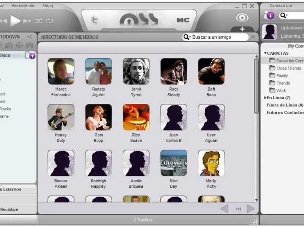Select Bunoor Aldeen's avatar
Viewport: 304px width, 228px height.
click(x=61, y=163)
